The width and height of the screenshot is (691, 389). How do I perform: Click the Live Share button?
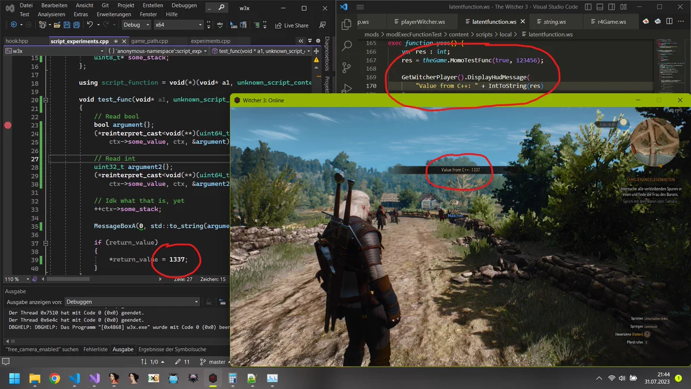pos(292,25)
